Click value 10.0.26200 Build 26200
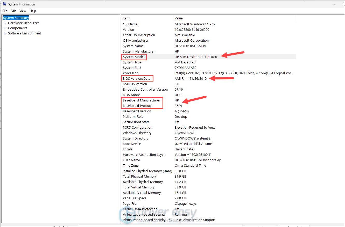The width and height of the screenshot is (345, 227). coord(192,30)
